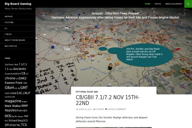192x128 pixels.
Task: Expand the Image Galleries dropdown arrow
Action: [182, 4]
